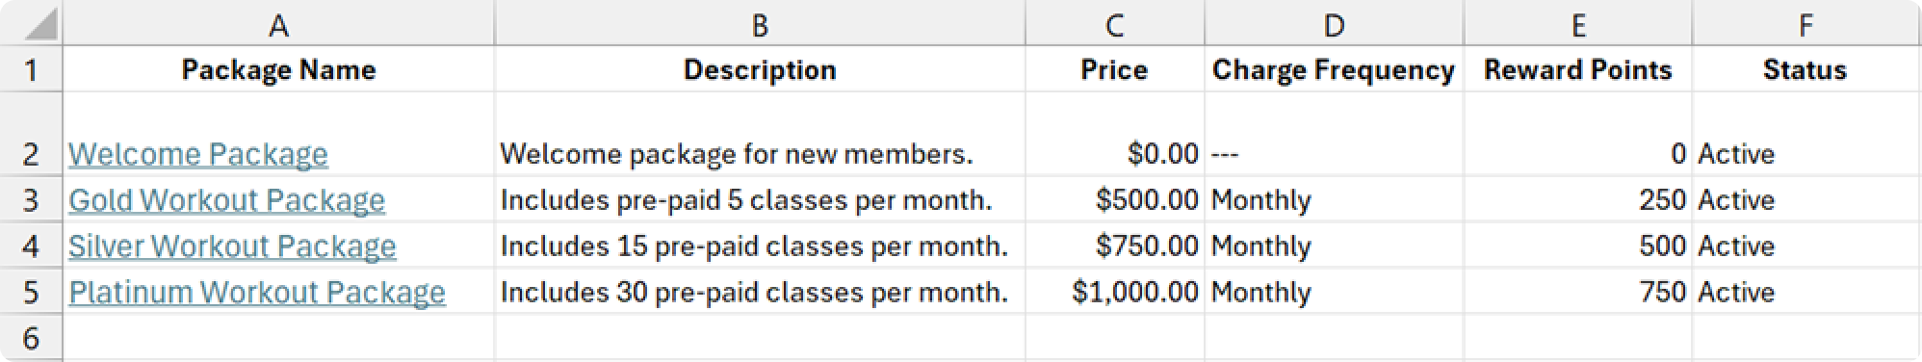Select column A header
The image size is (1922, 362).
click(278, 25)
